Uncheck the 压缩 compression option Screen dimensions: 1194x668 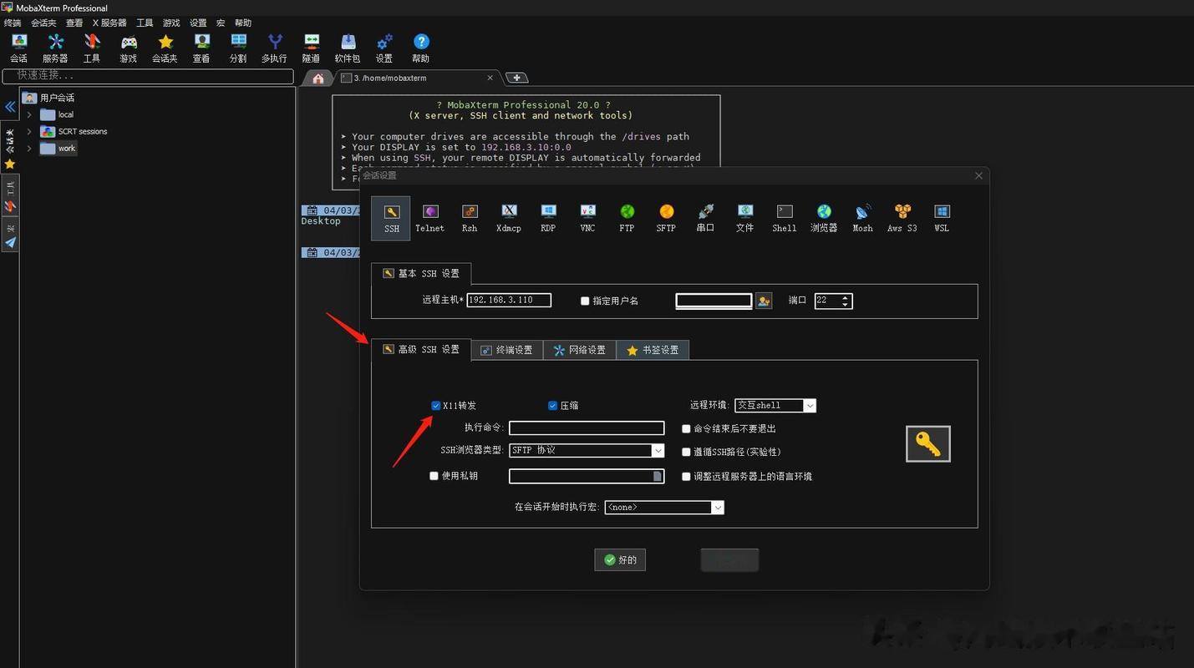[552, 406]
